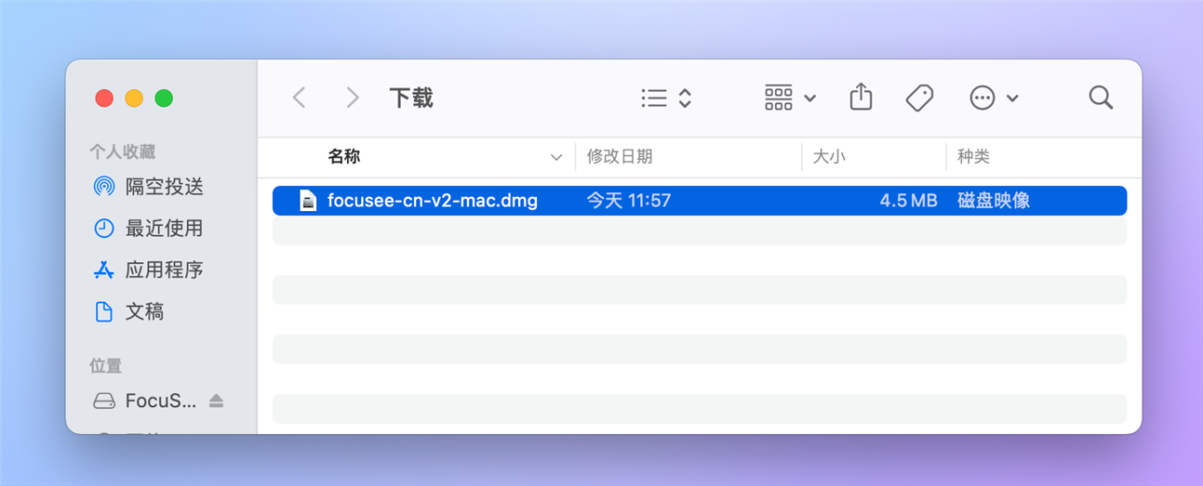Click the search magnifier icon
1203x486 pixels.
click(1101, 98)
